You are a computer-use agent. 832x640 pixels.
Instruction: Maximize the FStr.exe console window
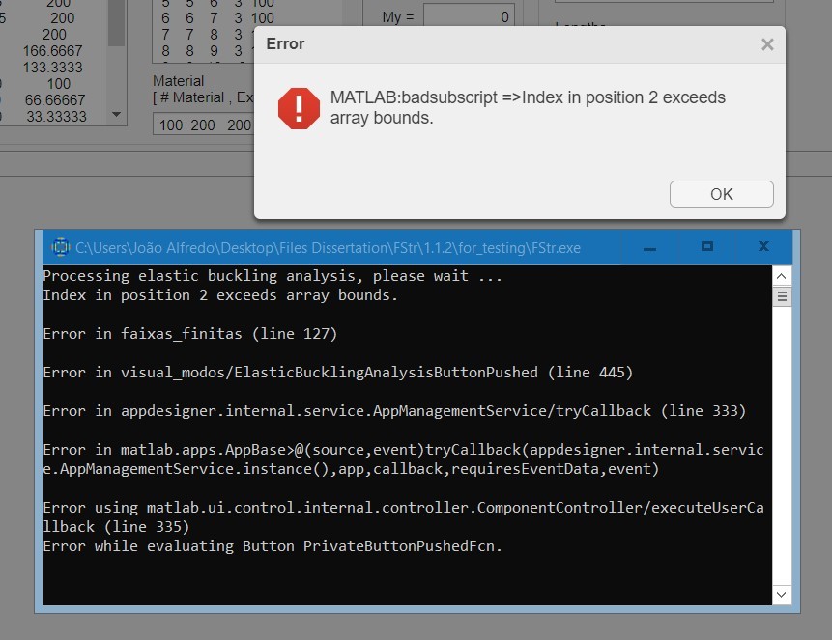706,246
